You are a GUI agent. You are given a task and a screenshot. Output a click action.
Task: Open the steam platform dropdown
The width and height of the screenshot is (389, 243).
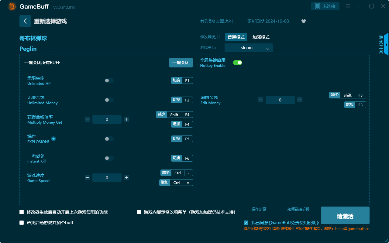tap(249, 48)
